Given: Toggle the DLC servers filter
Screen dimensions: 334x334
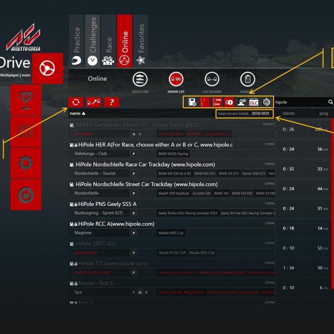Looking at the screenshot, I should click(254, 102).
